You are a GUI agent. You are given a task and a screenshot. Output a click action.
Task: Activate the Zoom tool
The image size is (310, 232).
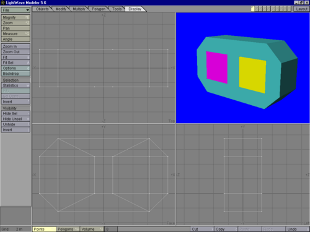coord(15,23)
